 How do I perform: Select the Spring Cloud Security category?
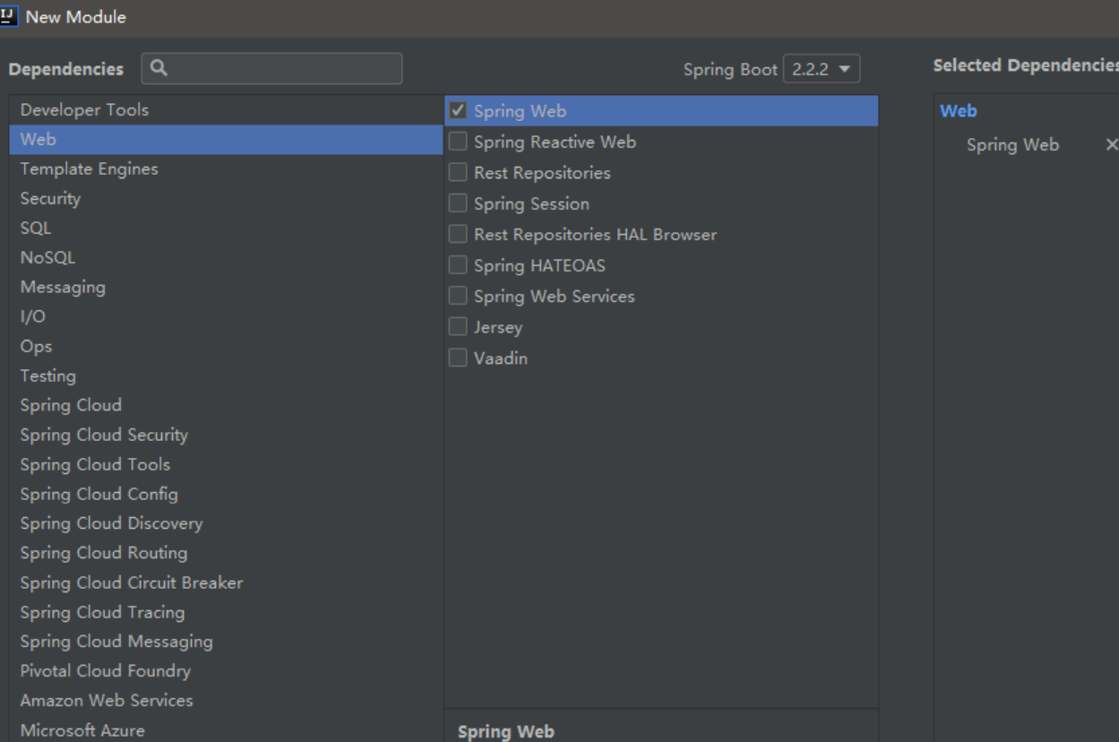point(226,436)
